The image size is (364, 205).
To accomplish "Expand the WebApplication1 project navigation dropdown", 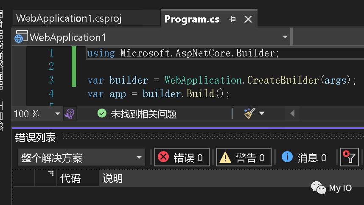I will pyautogui.click(x=285, y=37).
